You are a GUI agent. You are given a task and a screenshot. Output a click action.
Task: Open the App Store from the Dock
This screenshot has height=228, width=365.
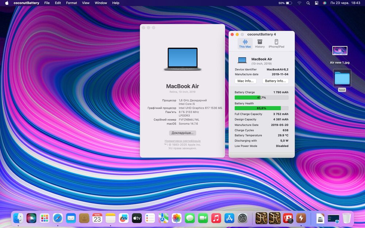coord(229,218)
